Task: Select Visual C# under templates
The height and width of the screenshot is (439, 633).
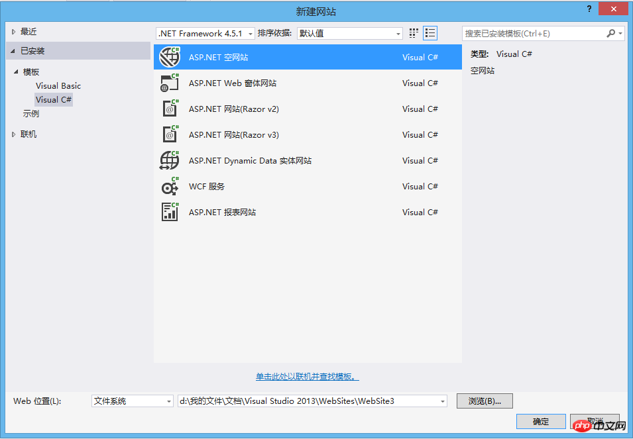Action: pos(54,99)
